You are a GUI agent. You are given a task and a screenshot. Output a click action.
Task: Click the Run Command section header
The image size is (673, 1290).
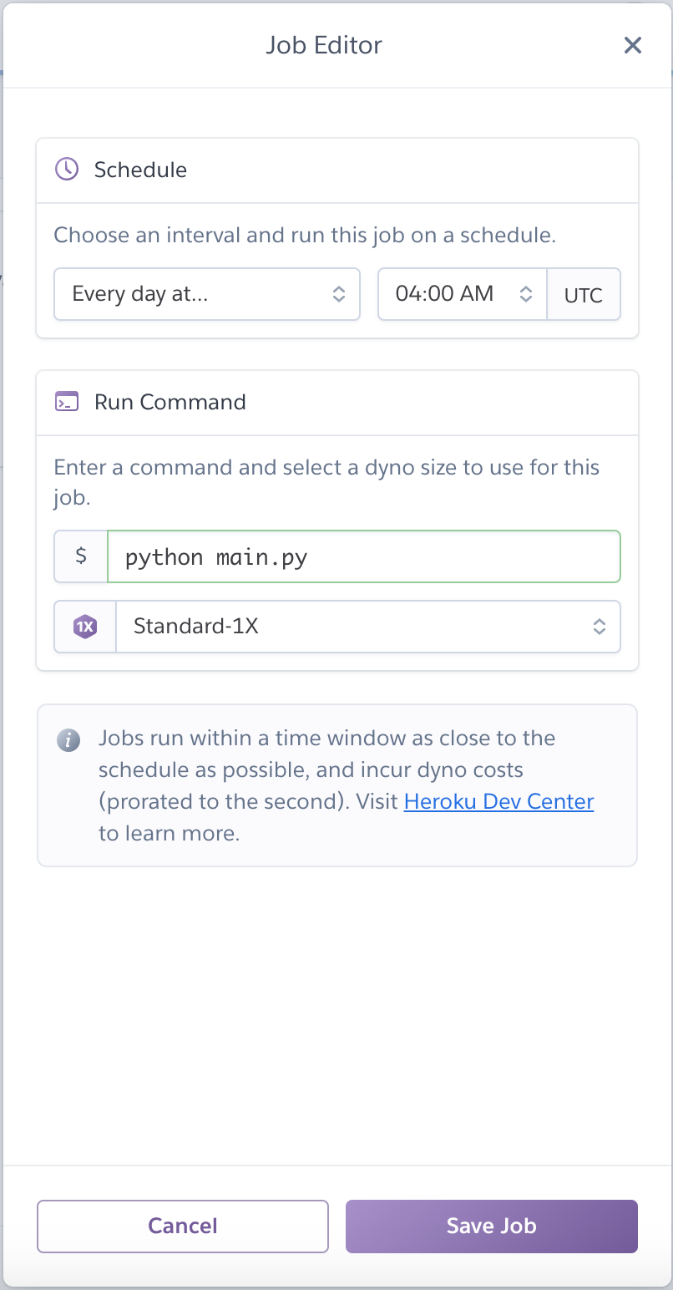coord(170,402)
